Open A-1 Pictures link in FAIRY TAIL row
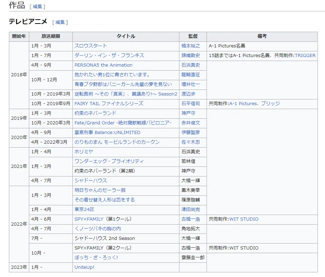This screenshot has width=325, height=277. [243, 104]
